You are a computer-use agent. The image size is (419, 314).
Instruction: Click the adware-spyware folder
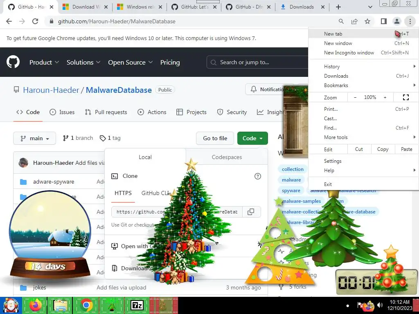tap(54, 182)
